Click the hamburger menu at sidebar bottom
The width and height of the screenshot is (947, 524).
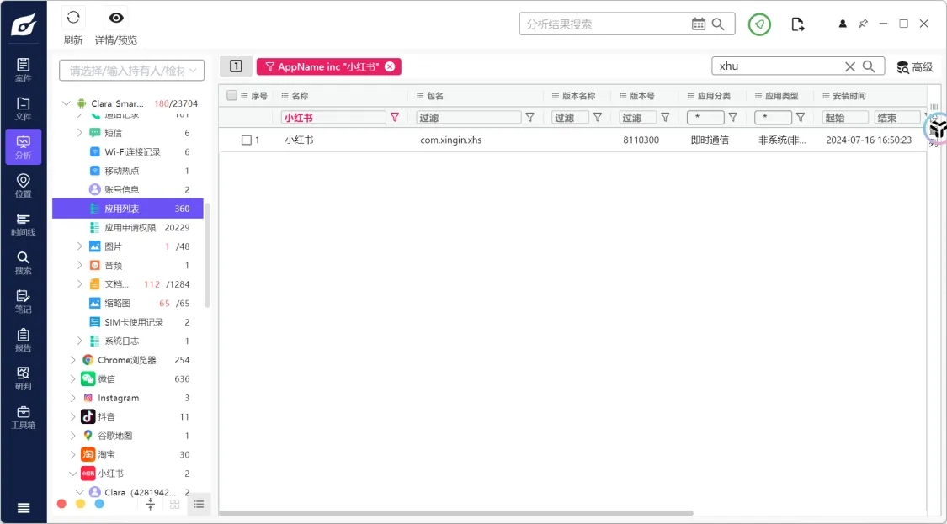(x=23, y=508)
